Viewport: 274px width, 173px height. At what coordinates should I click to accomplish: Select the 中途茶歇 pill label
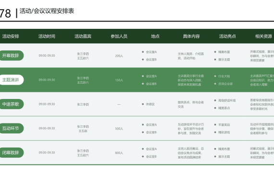(12, 104)
